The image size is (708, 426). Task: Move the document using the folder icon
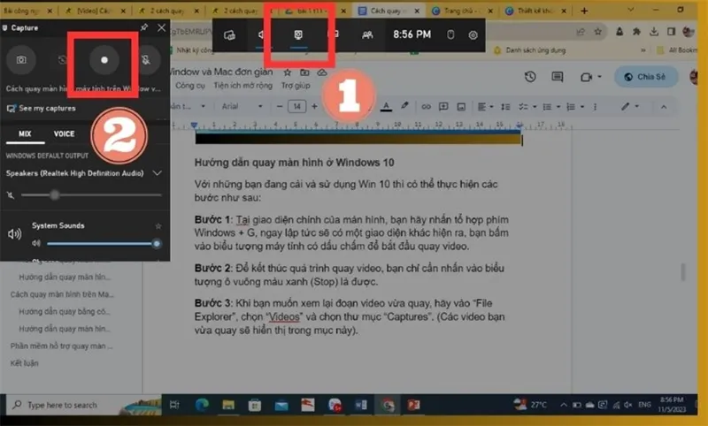click(x=304, y=72)
